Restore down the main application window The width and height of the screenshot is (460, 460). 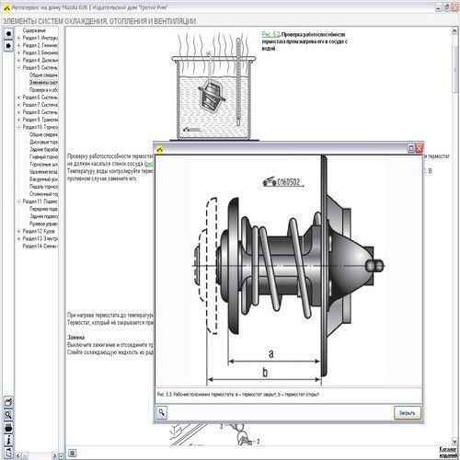coord(447,7)
